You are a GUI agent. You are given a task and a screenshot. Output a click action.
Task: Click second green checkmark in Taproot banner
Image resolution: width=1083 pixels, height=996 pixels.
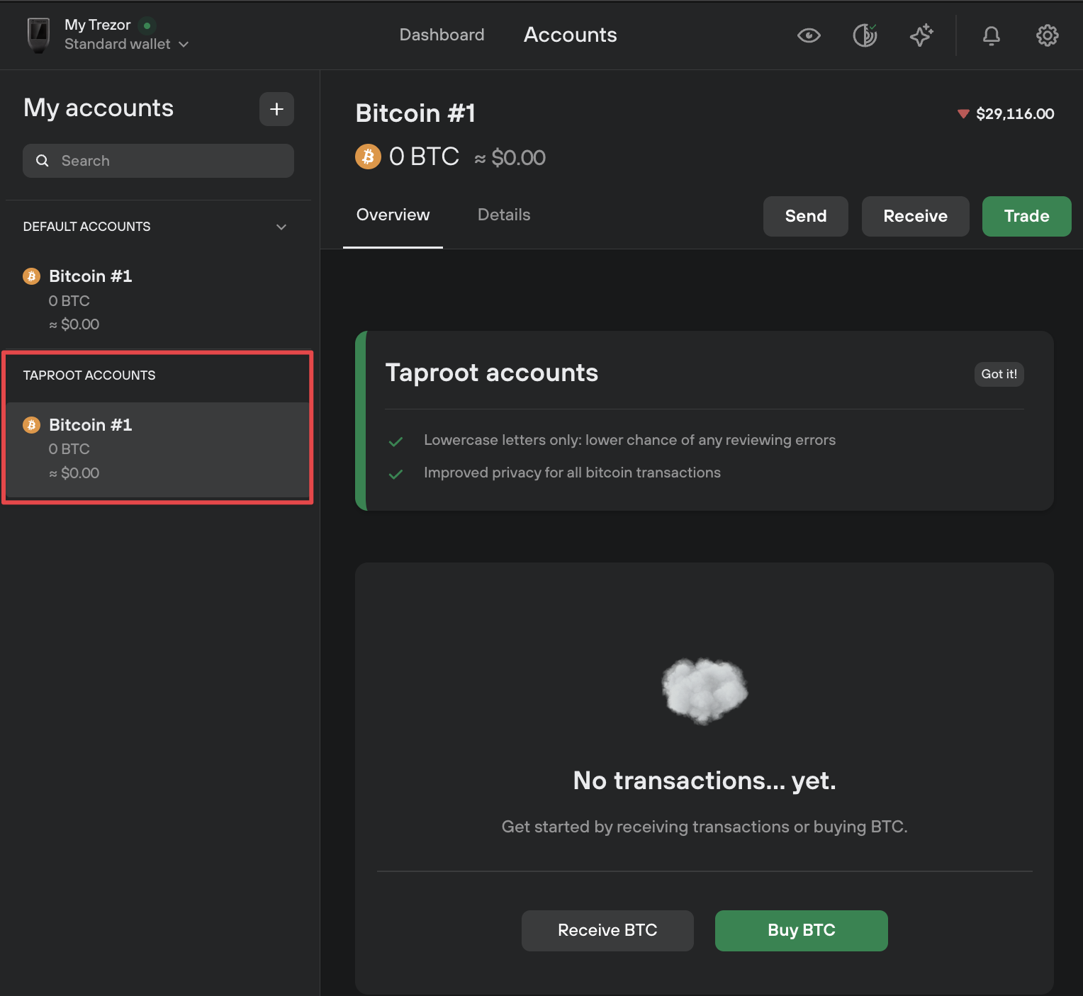coord(395,474)
